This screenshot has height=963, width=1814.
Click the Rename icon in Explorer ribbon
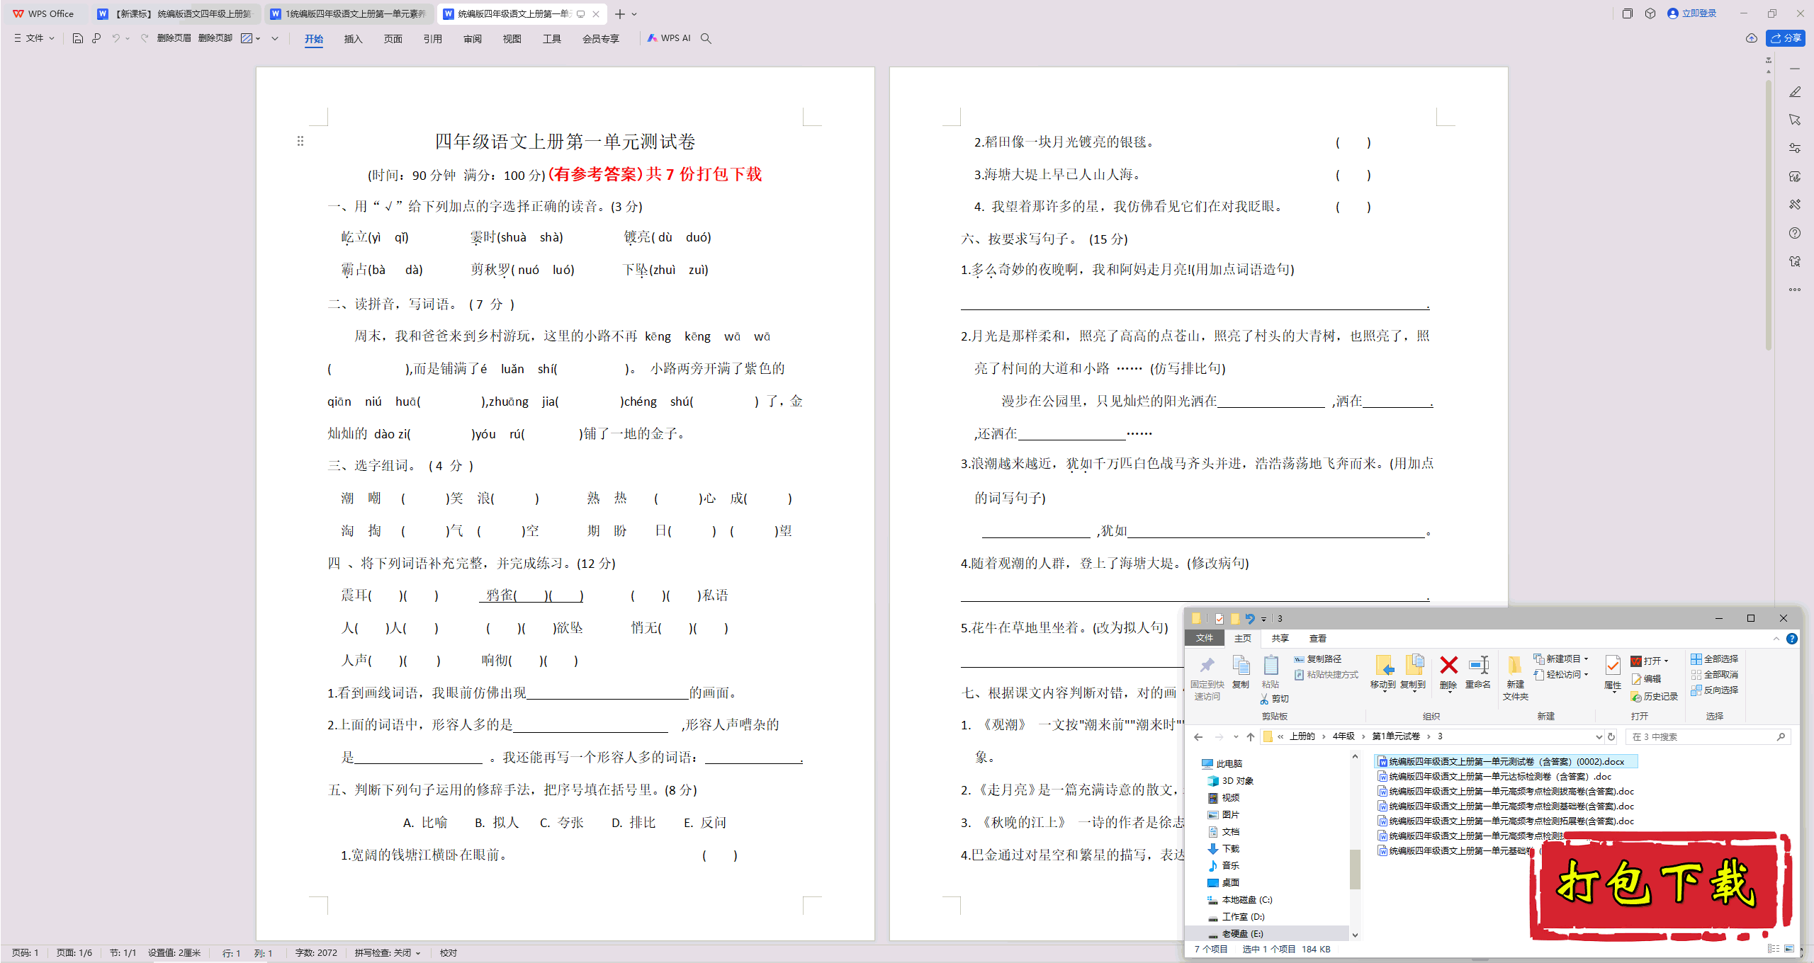(x=1478, y=671)
